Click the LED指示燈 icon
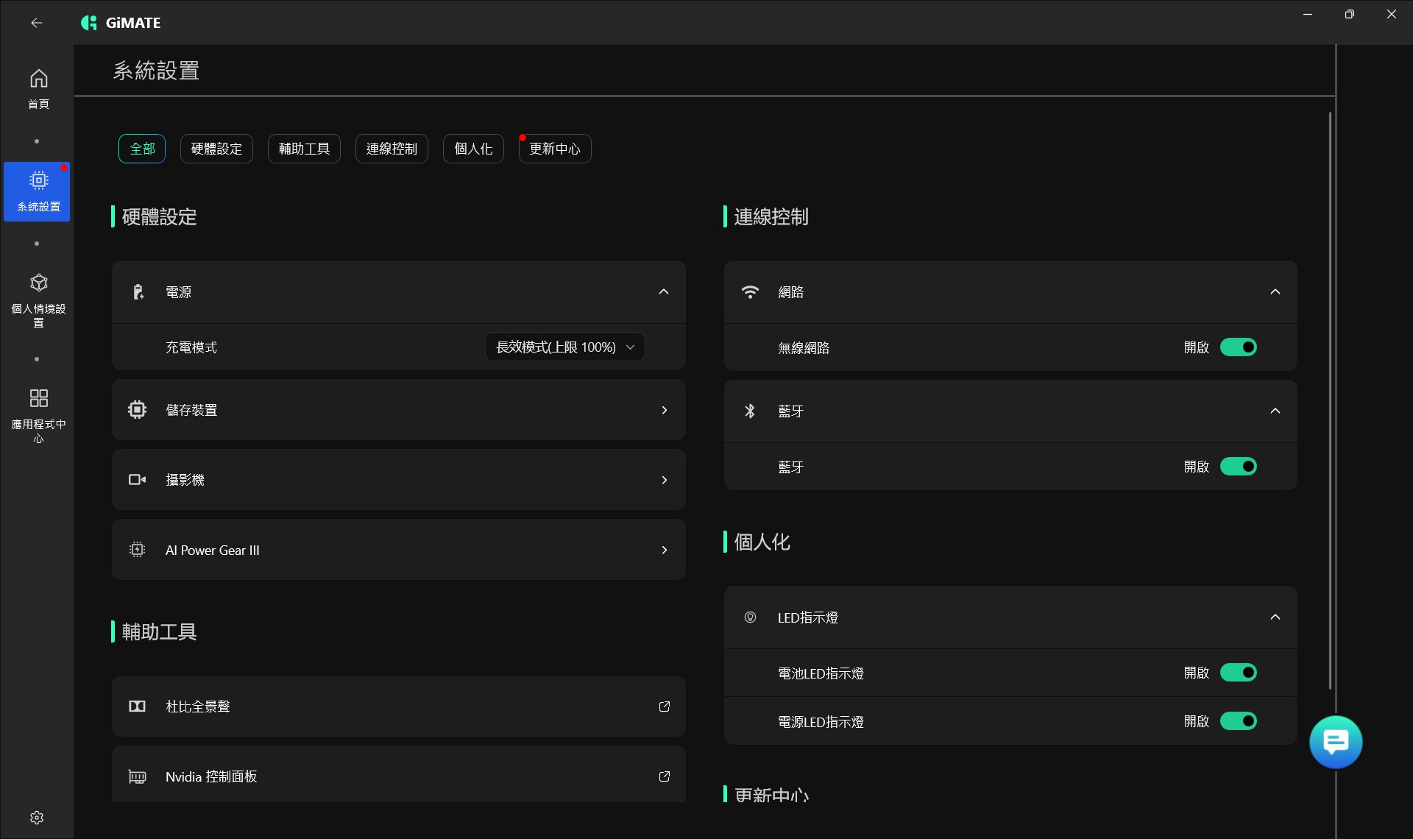This screenshot has height=839, width=1413. [750, 617]
